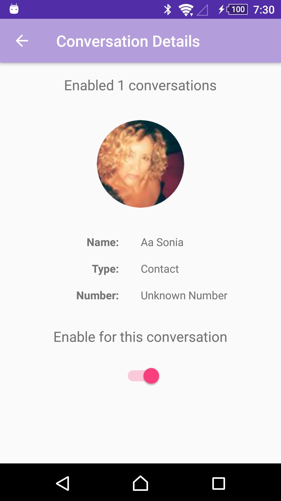
Task: Tap Enable for this conversation label
Action: click(x=140, y=337)
